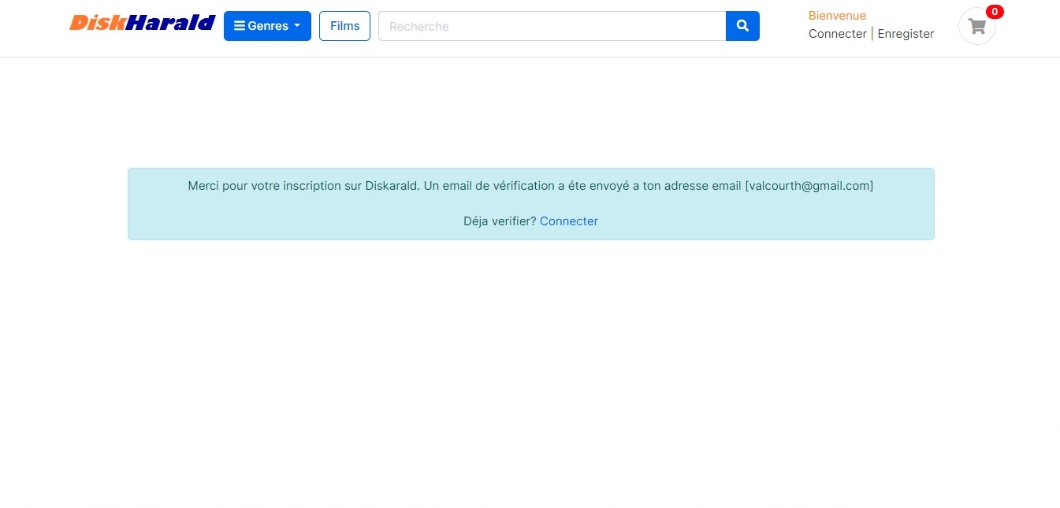The width and height of the screenshot is (1060, 508).
Task: Click the hamburger icon in Genres button
Action: pos(240,26)
